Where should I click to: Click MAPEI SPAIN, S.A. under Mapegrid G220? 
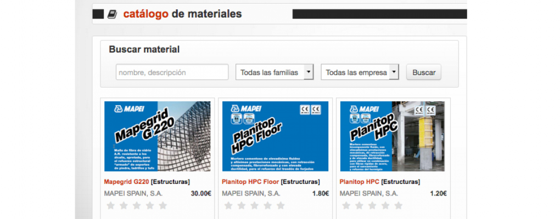133,194
